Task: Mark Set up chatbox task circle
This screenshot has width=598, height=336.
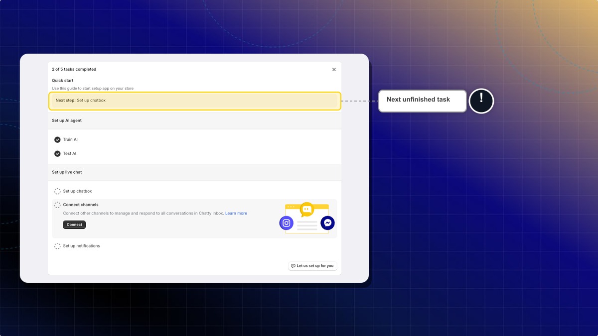Action: (57, 191)
